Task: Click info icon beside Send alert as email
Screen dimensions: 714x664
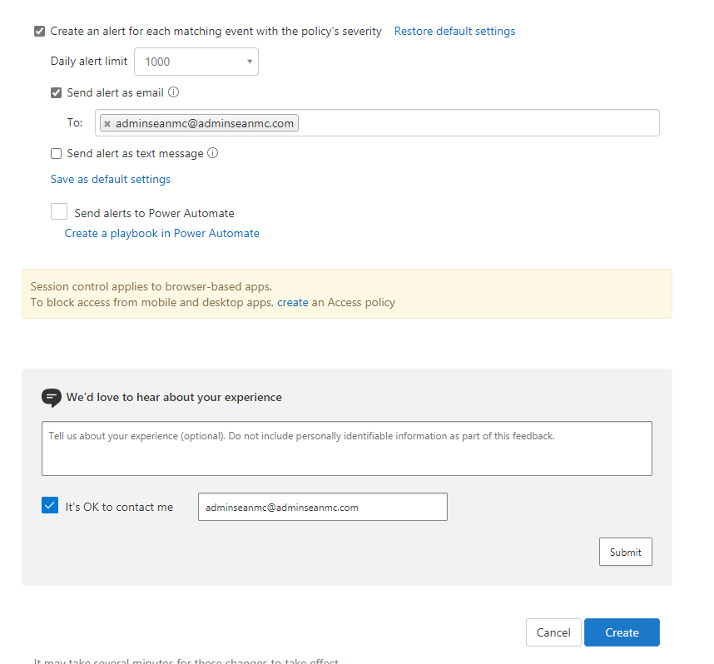Action: tap(174, 92)
